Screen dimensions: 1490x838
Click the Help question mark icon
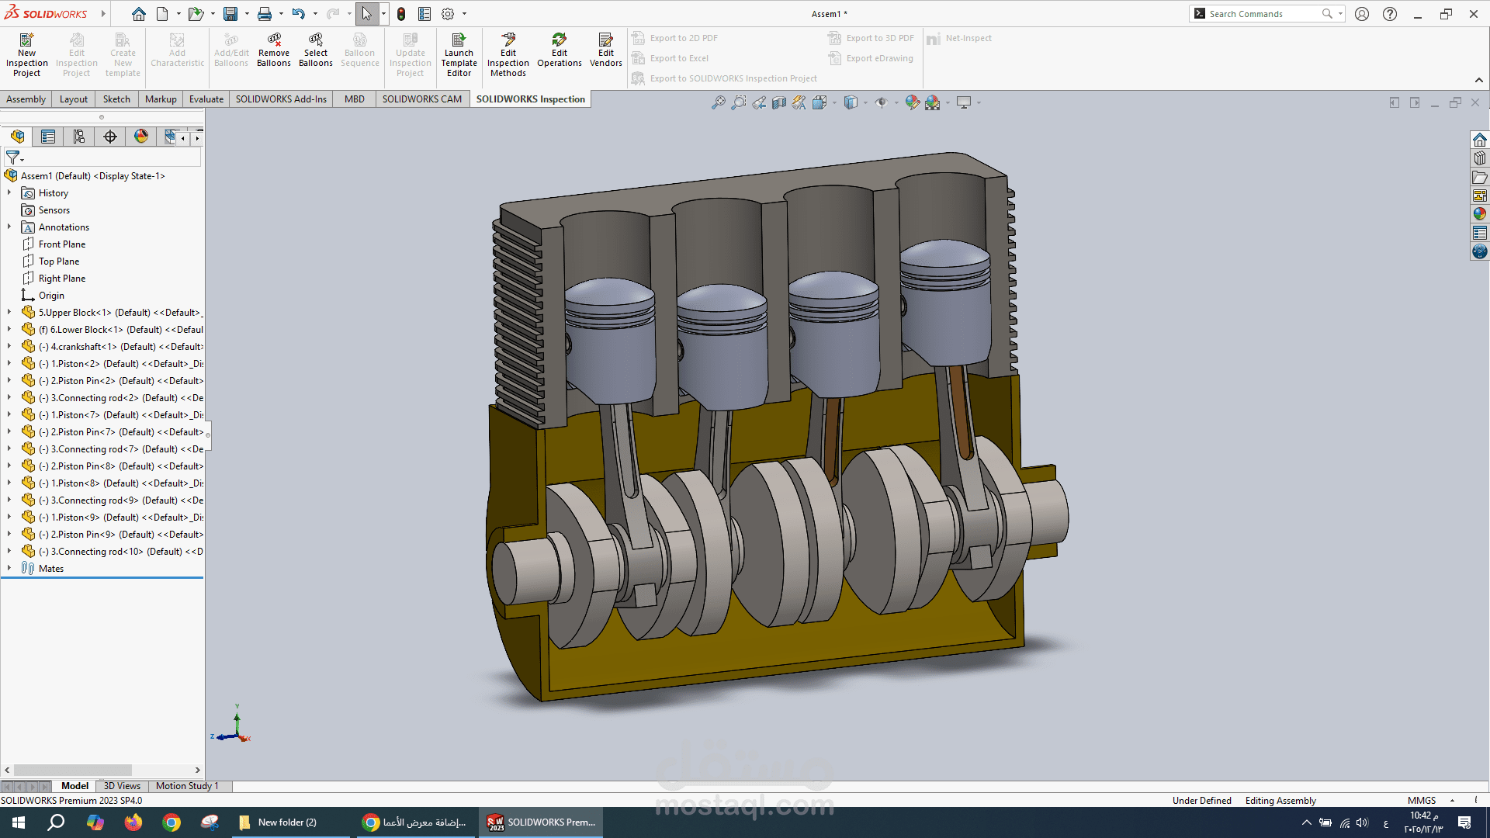1390,14
